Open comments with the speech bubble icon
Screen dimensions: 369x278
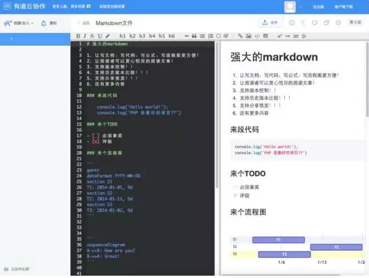pyautogui.click(x=314, y=23)
